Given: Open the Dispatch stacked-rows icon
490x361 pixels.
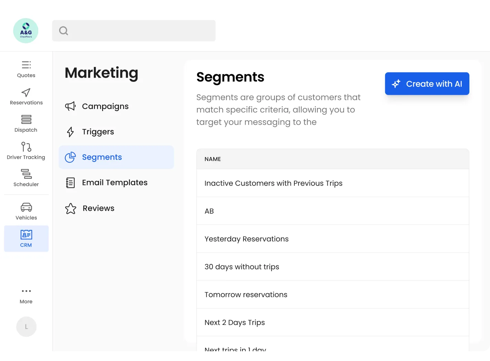Looking at the screenshot, I should [x=26, y=119].
